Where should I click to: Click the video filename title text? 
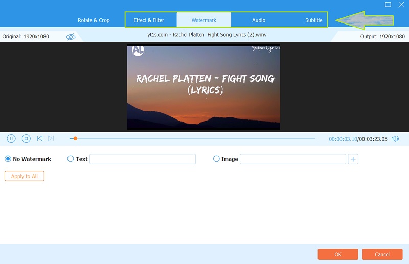[207, 35]
